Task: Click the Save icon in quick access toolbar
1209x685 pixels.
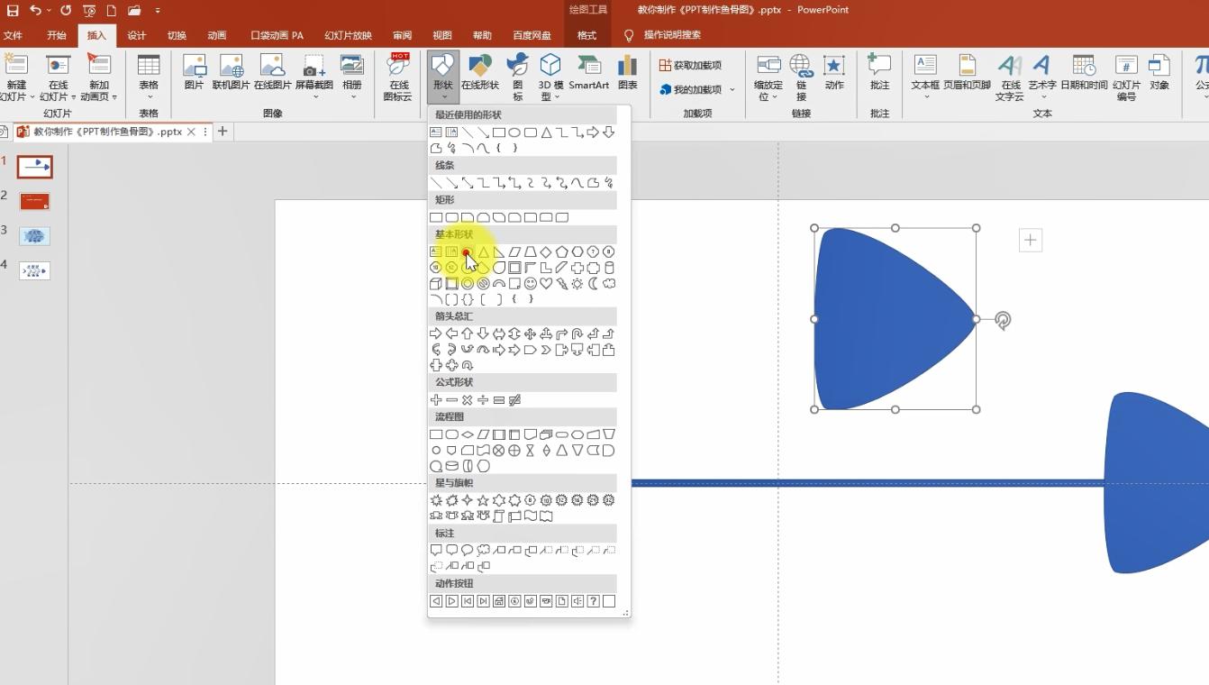Action: tap(13, 10)
